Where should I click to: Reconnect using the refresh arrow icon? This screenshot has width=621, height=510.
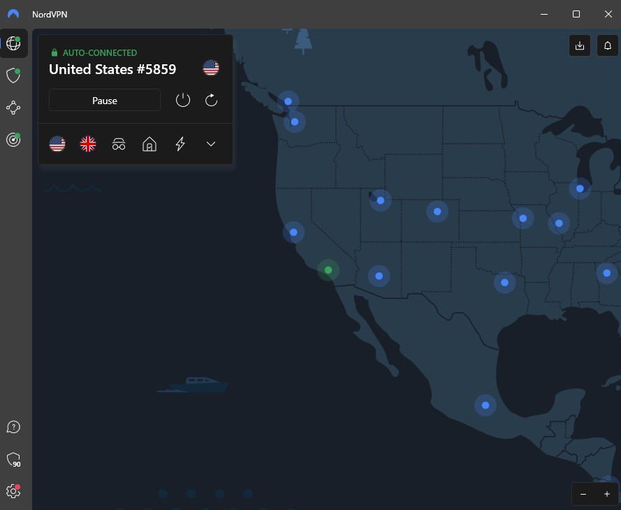pos(211,100)
